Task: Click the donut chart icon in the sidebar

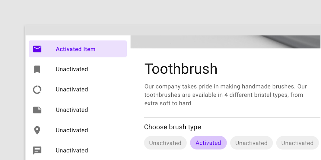Action: click(37, 90)
